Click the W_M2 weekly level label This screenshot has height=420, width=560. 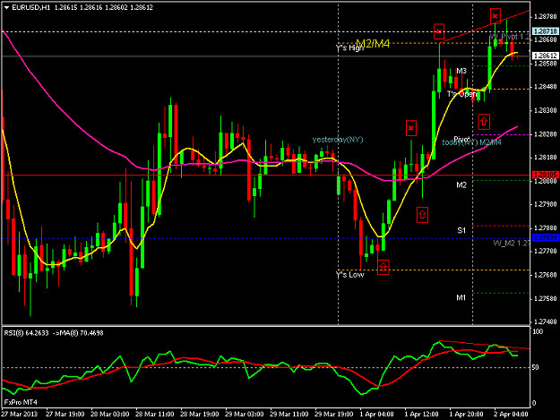tap(512, 244)
